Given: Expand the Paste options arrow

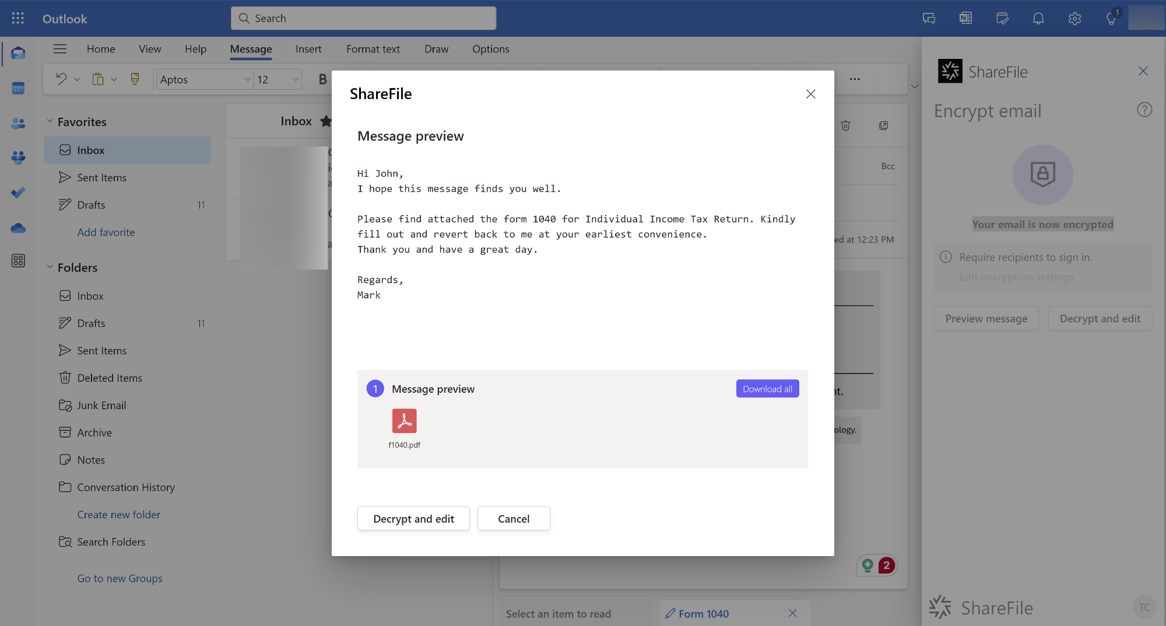Looking at the screenshot, I should (114, 79).
